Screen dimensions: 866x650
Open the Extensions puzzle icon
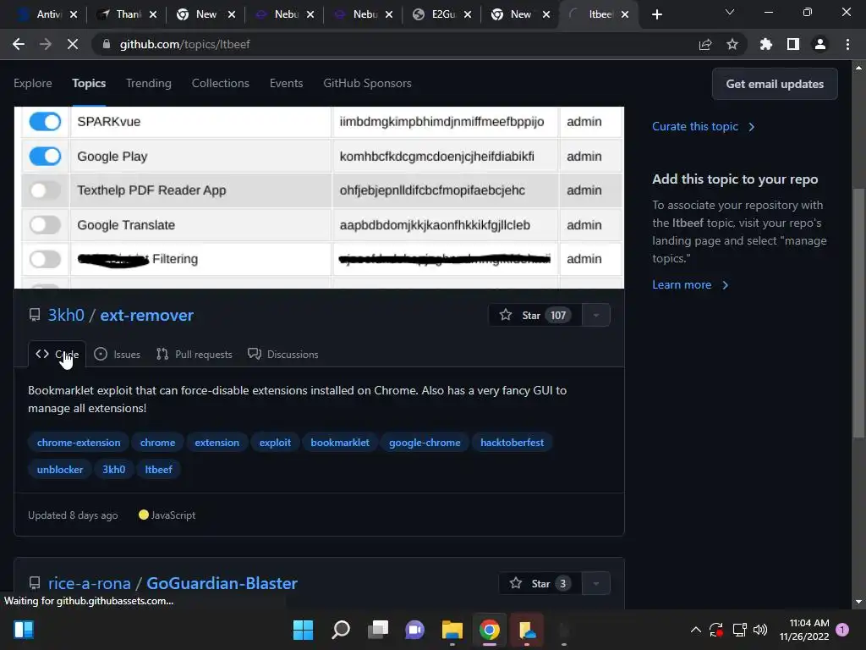pos(766,44)
